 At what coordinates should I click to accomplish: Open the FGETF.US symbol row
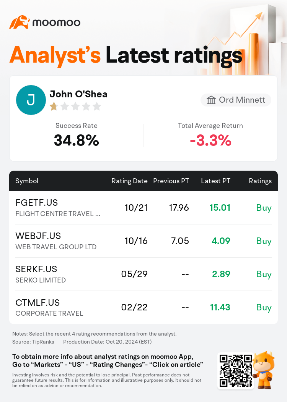tap(143, 208)
